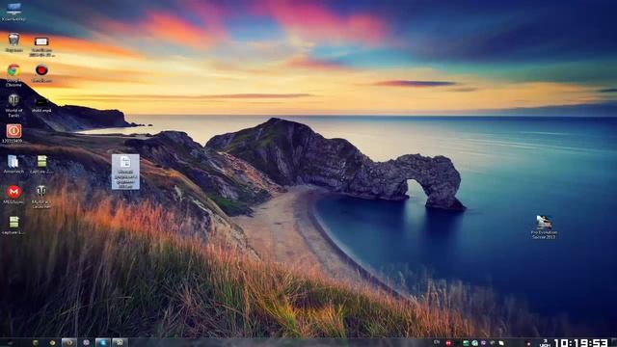Open the yellow round pinned taskbar icon

[52, 343]
